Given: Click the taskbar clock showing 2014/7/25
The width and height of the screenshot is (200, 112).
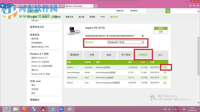Looking at the screenshot, I should 192,109.
